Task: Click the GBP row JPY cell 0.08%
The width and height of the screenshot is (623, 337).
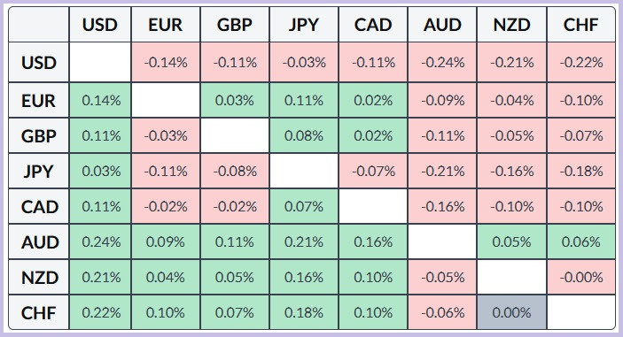Action: point(304,136)
